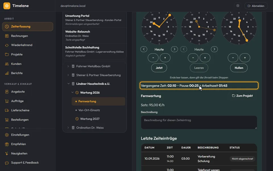Click the Empfehlen gift icon
This screenshot has height=171, width=273.
7,144
